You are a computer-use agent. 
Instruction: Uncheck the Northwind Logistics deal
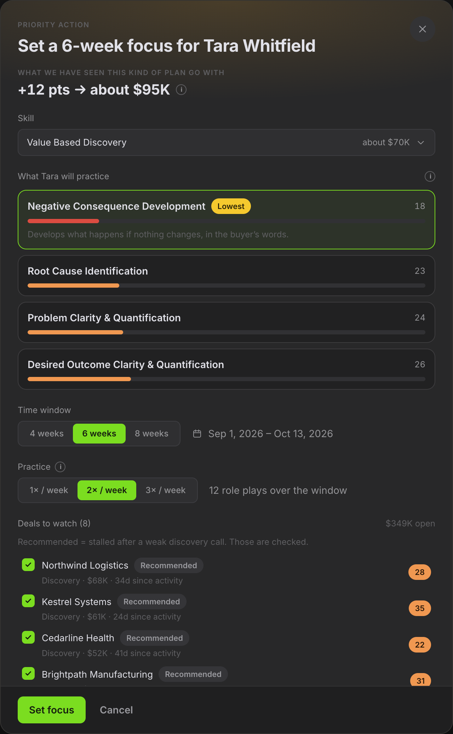tap(28, 565)
